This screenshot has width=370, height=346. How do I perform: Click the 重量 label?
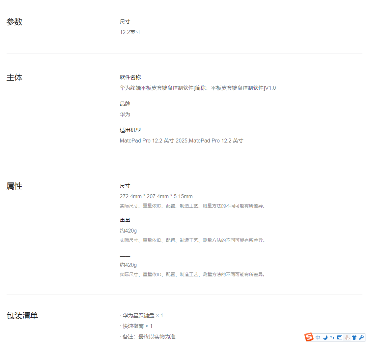(x=125, y=220)
